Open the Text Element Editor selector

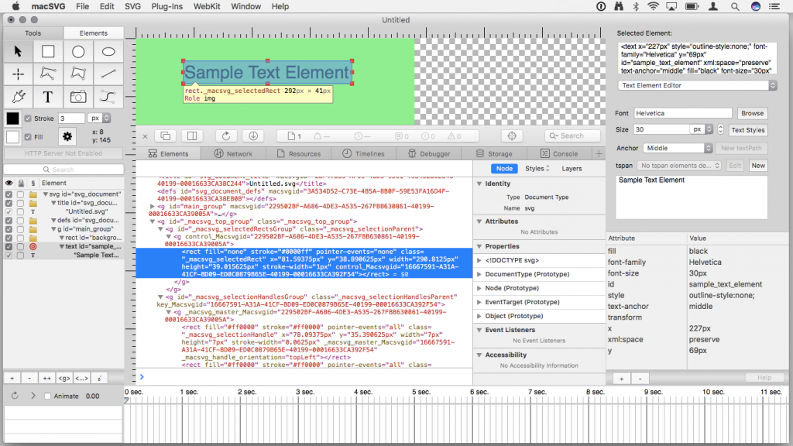695,85
